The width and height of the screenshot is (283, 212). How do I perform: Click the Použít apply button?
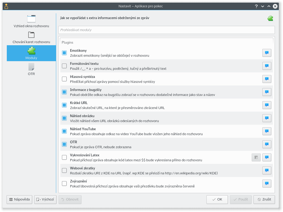click(x=241, y=199)
